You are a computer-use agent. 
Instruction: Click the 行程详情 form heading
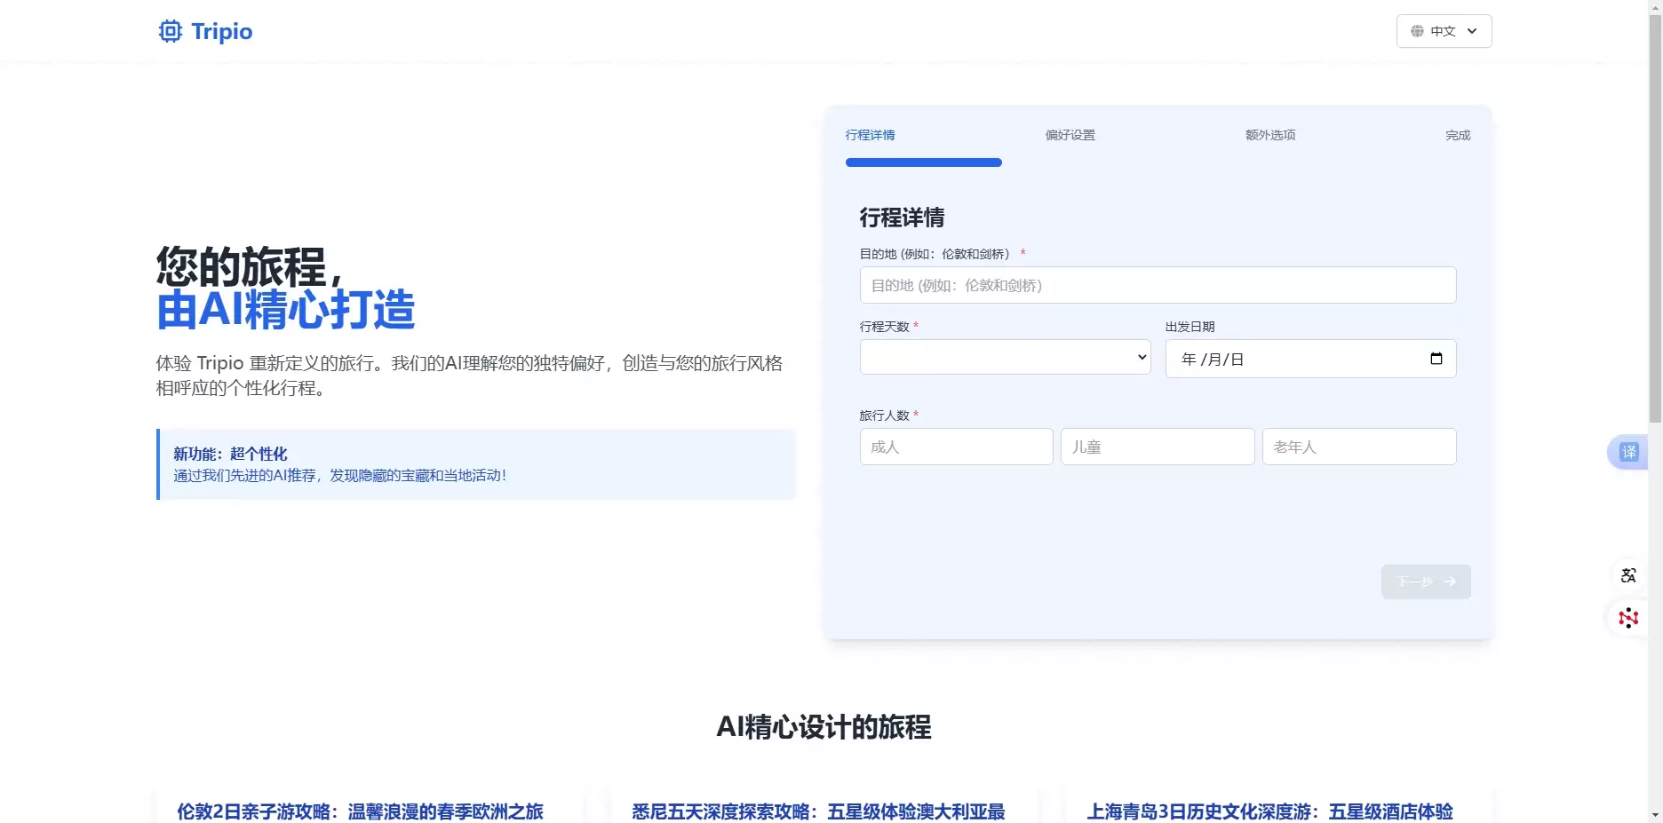click(902, 218)
